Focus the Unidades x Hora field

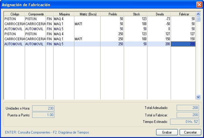pos(43,108)
